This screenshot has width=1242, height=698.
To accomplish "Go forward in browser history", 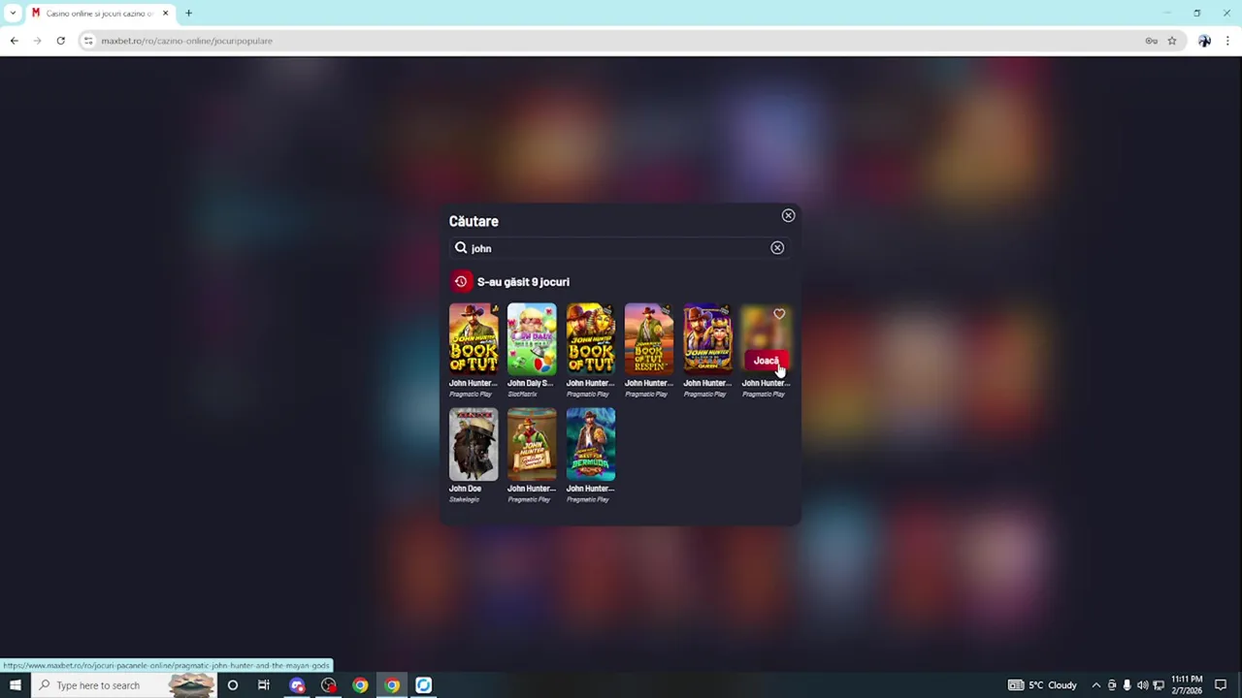I will click(x=37, y=41).
